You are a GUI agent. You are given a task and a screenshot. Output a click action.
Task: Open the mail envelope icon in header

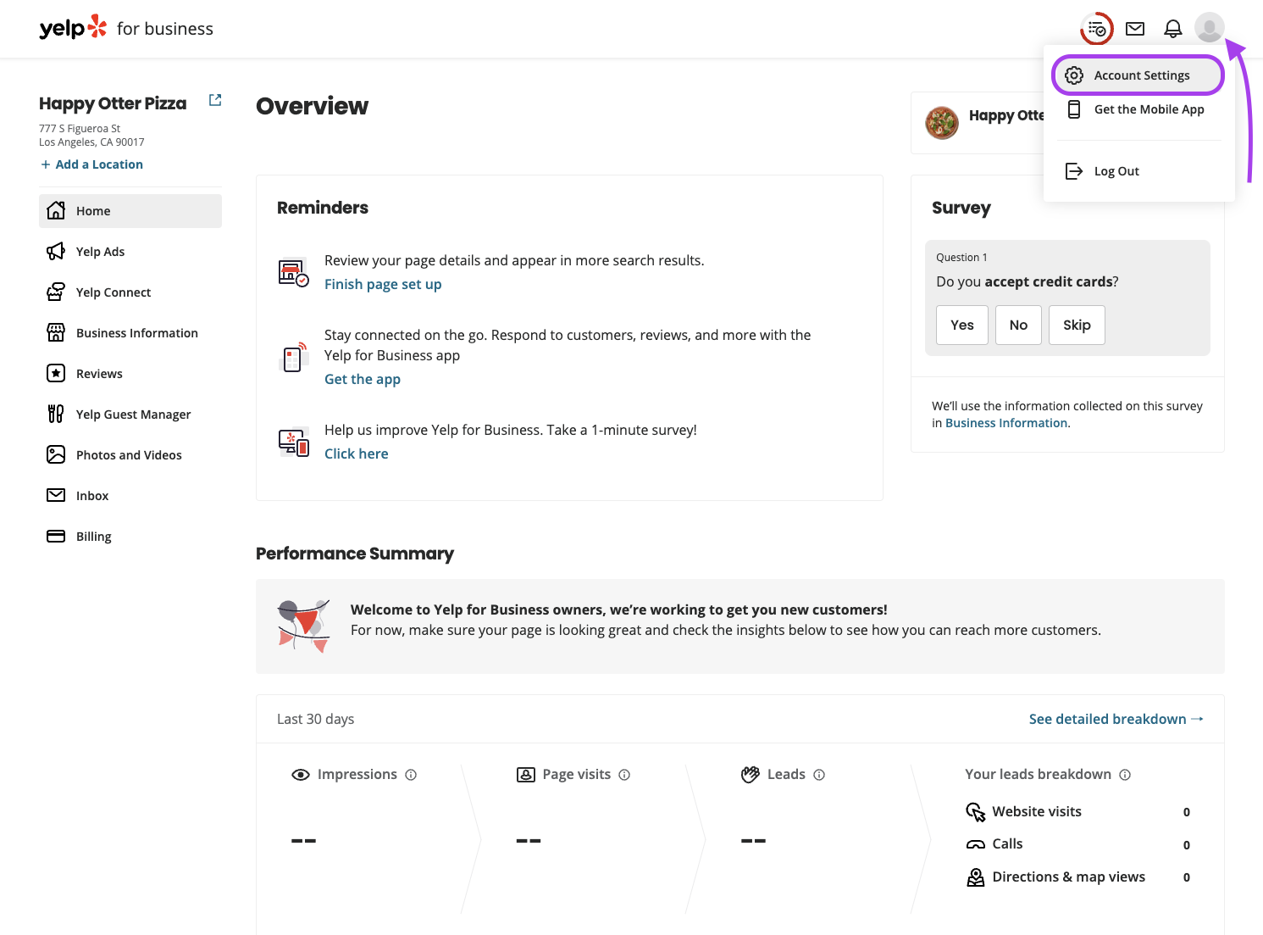1135,29
